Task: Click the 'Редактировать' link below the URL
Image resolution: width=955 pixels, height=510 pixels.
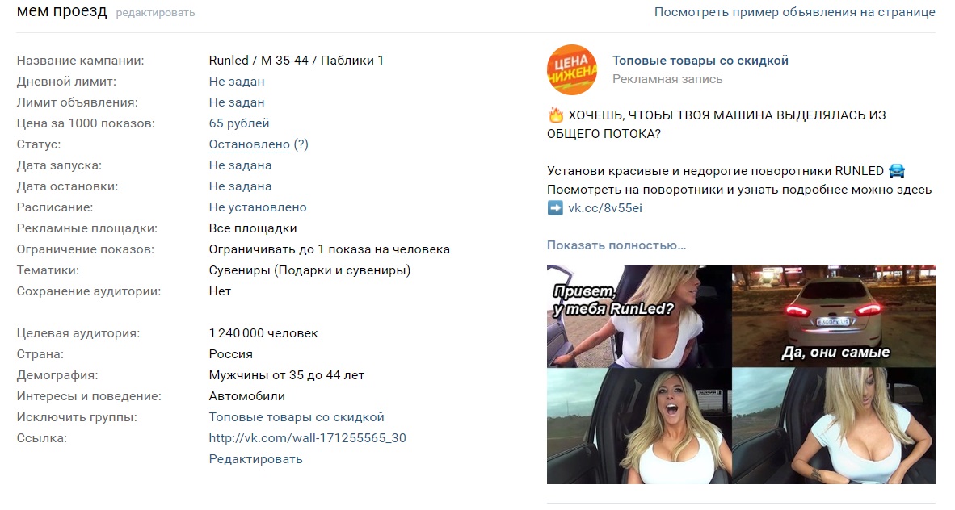Action: point(256,459)
